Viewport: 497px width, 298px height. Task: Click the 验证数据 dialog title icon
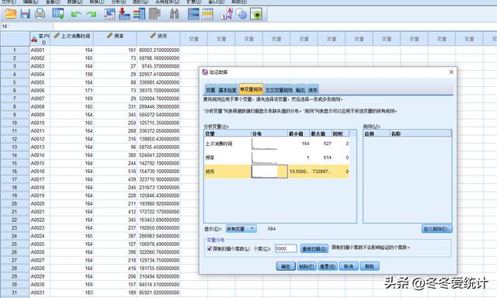click(x=205, y=72)
